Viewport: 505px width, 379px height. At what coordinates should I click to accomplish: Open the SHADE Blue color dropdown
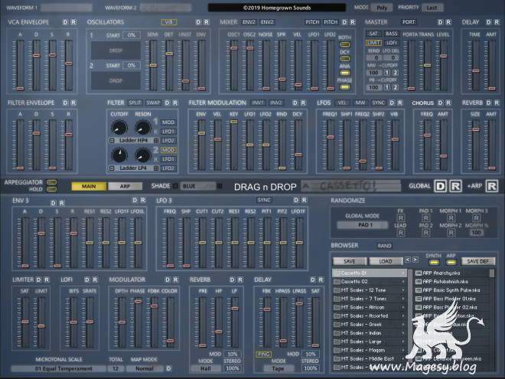tap(197, 186)
